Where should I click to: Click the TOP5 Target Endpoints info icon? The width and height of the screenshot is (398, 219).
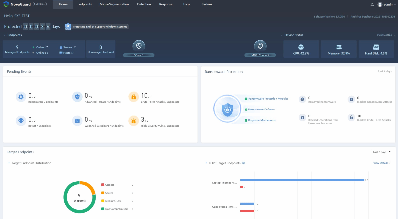pyautogui.click(x=243, y=163)
